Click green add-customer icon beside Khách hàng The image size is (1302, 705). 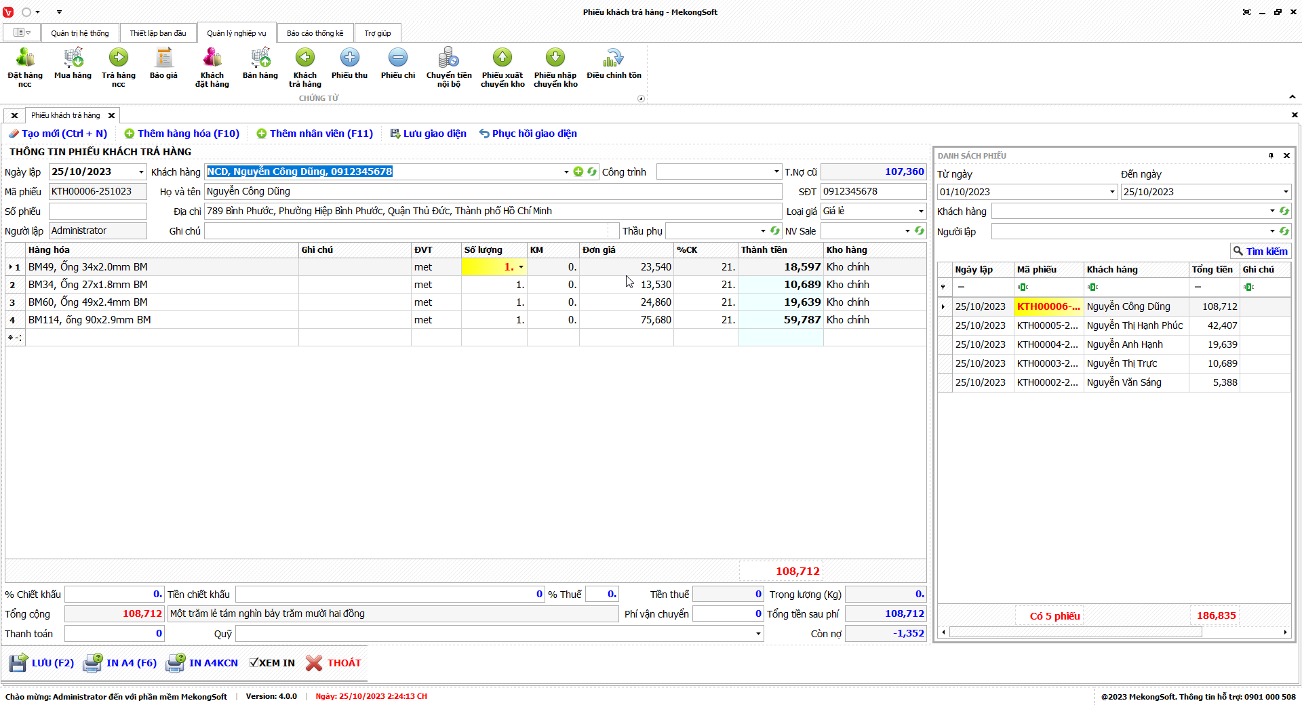tap(578, 172)
